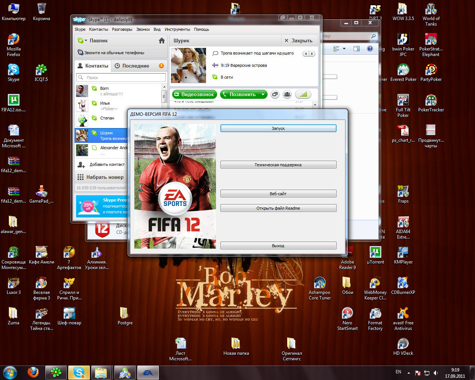The width and height of the screenshot is (475, 380).
Task: Open µTorrent desktop icon
Action: pyautogui.click(x=375, y=255)
